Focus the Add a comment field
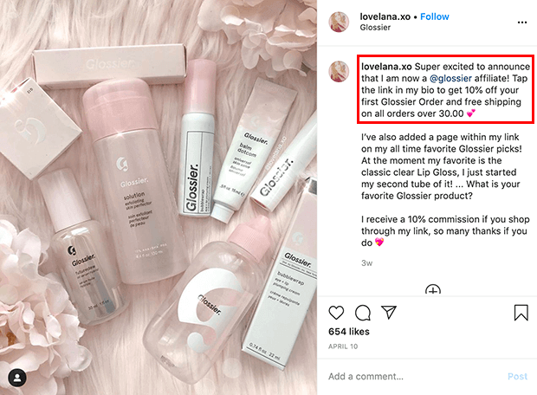This screenshot has width=537, height=395. [x=414, y=377]
